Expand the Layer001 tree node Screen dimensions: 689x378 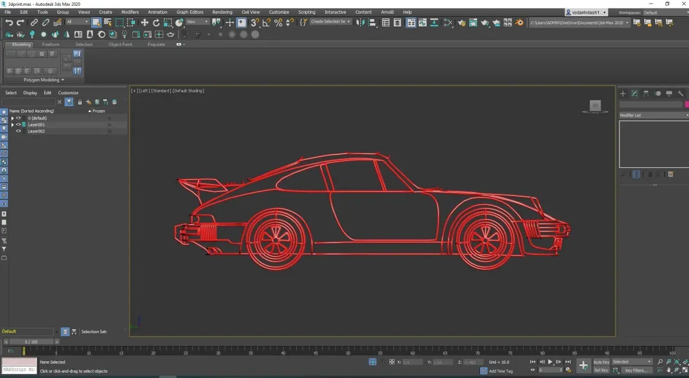(x=13, y=125)
